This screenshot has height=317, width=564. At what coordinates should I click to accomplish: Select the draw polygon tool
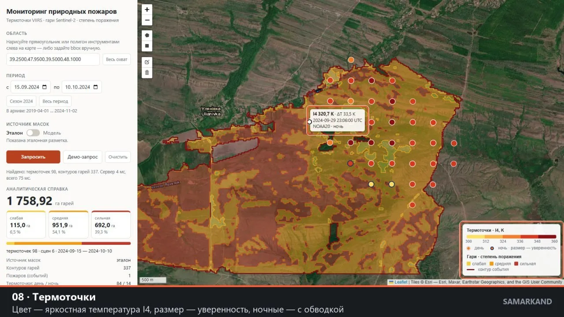[147, 35]
